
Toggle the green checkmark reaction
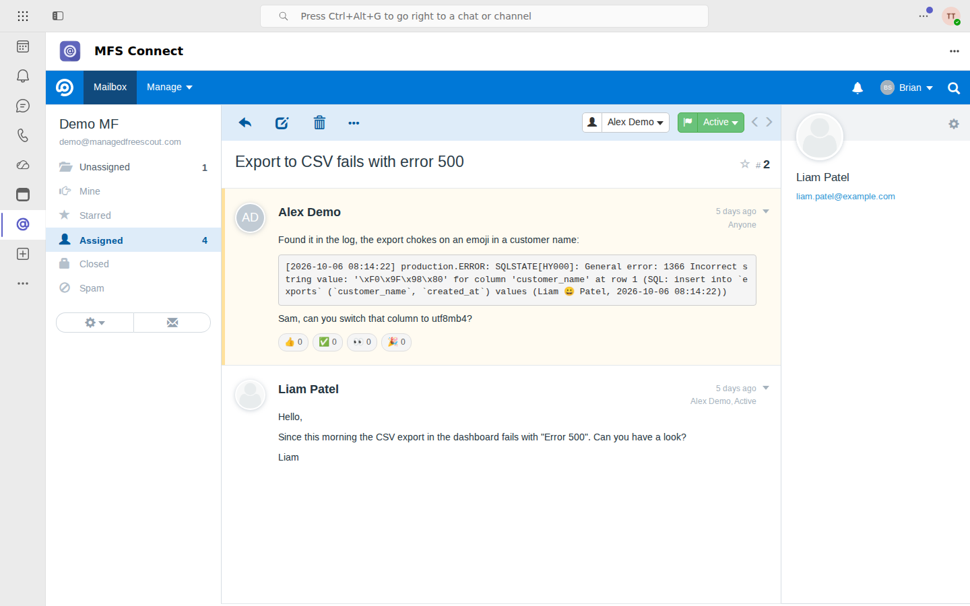pos(328,342)
